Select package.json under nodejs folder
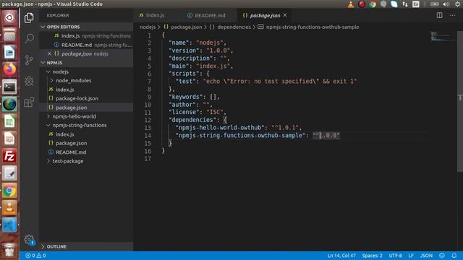Image resolution: width=463 pixels, height=260 pixels. [87, 108]
